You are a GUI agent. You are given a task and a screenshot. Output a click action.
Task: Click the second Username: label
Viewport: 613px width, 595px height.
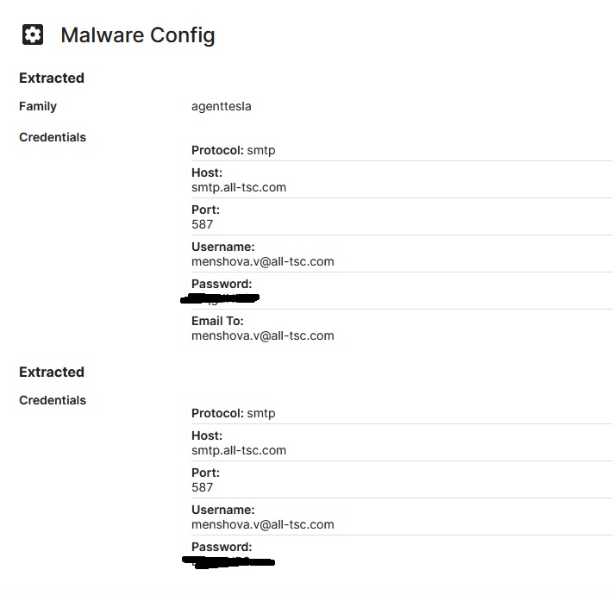pyautogui.click(x=222, y=510)
